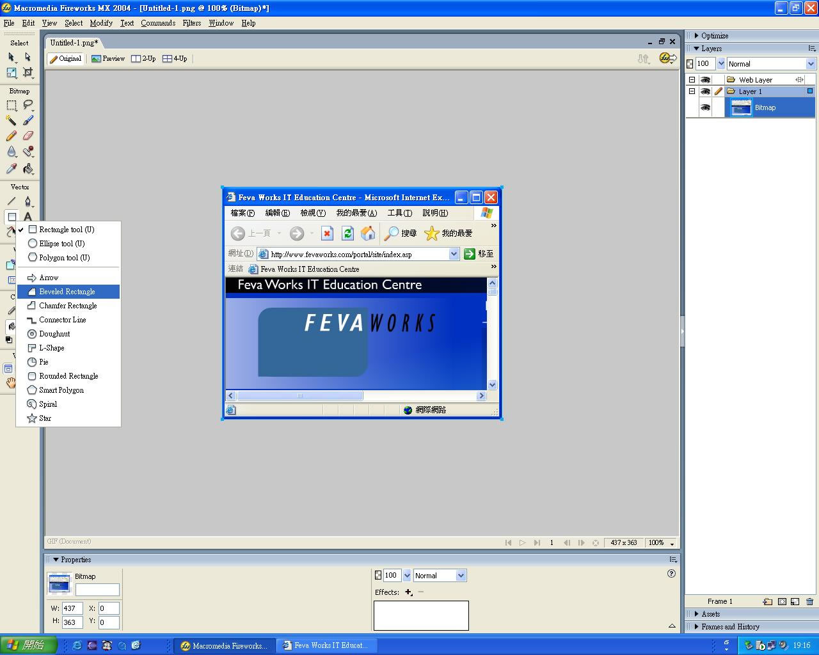Select the Eraser tool
Viewport: 819px width, 655px height.
[28, 136]
